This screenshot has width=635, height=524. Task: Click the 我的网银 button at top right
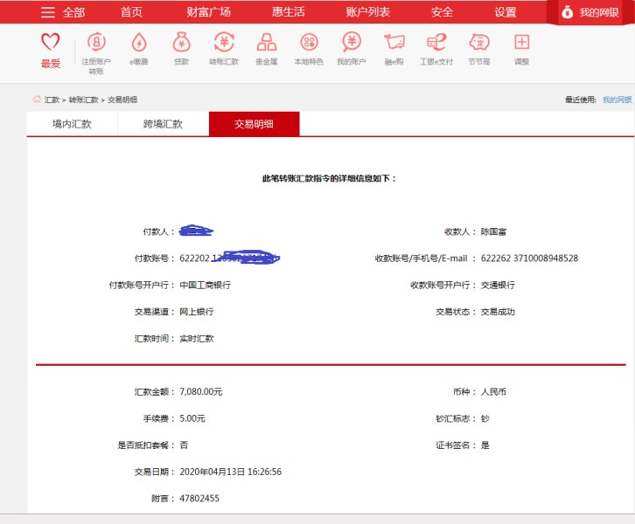click(x=592, y=12)
